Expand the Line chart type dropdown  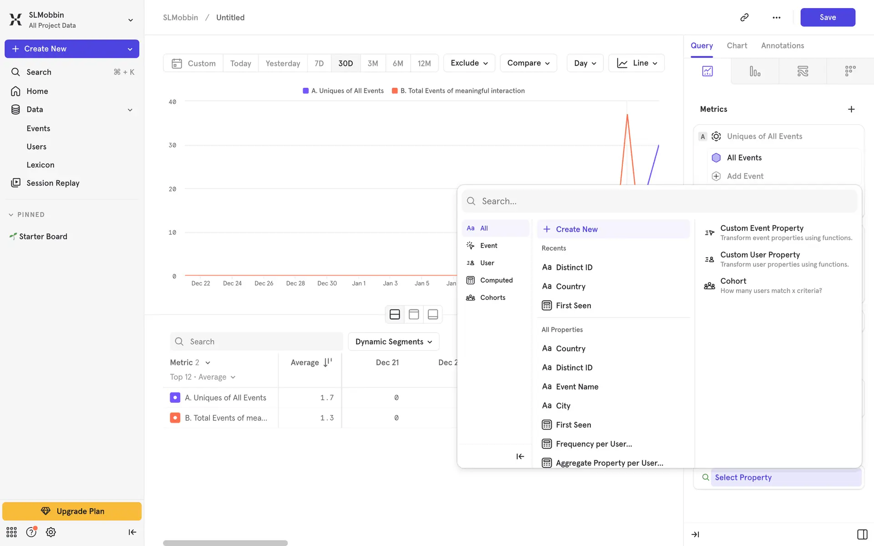click(636, 63)
